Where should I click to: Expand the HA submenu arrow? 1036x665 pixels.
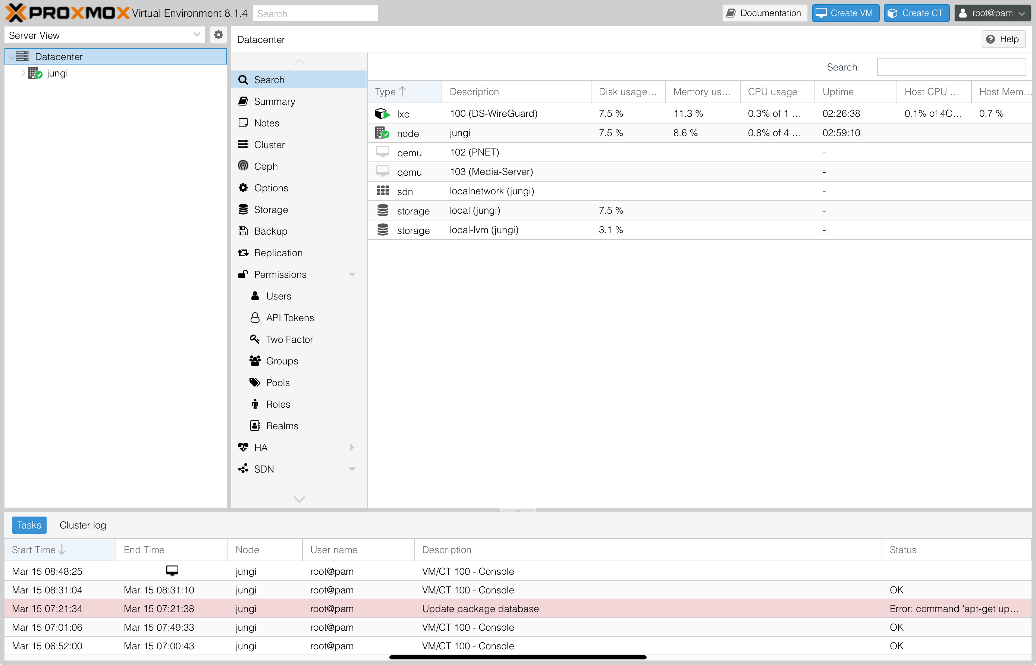pyautogui.click(x=352, y=447)
